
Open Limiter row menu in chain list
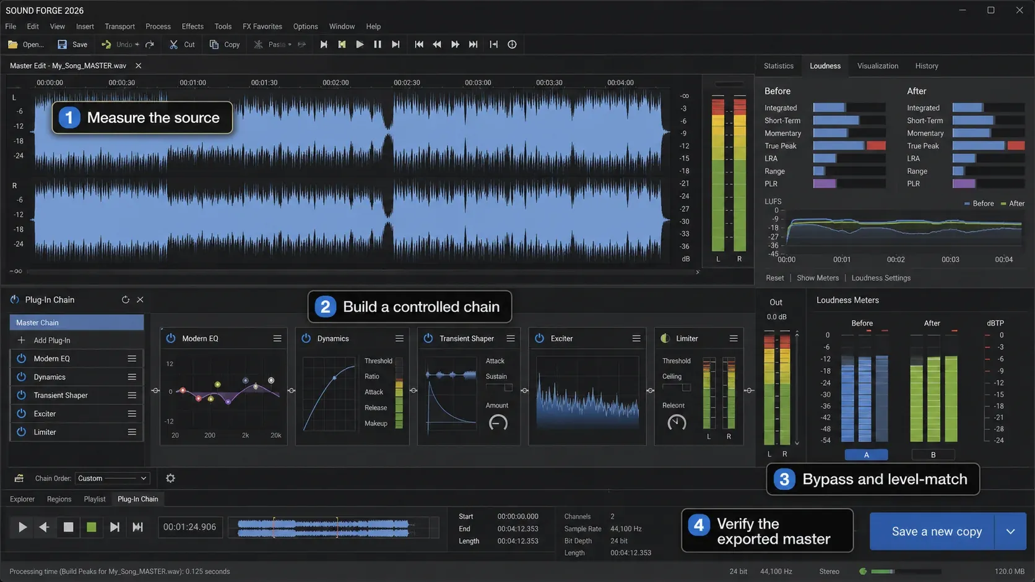click(x=132, y=432)
